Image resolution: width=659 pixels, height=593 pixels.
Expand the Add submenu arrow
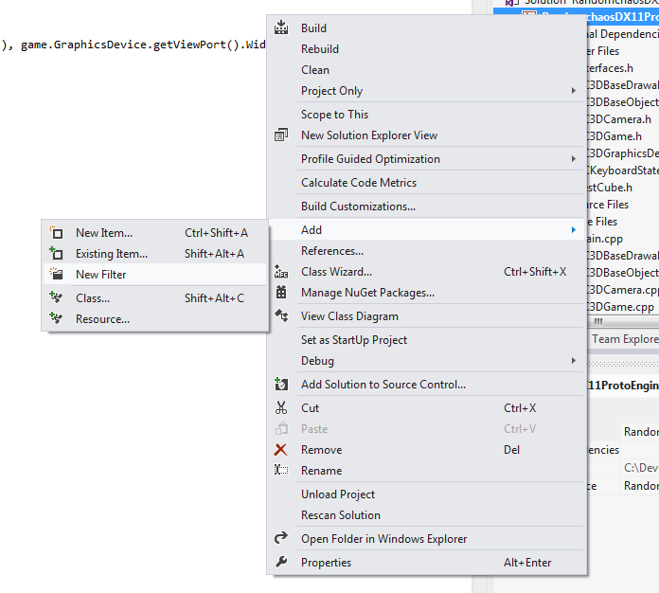click(573, 229)
